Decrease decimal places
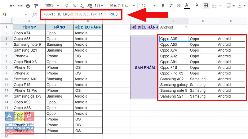248x139 pixels. pyautogui.click(x=82, y=6)
